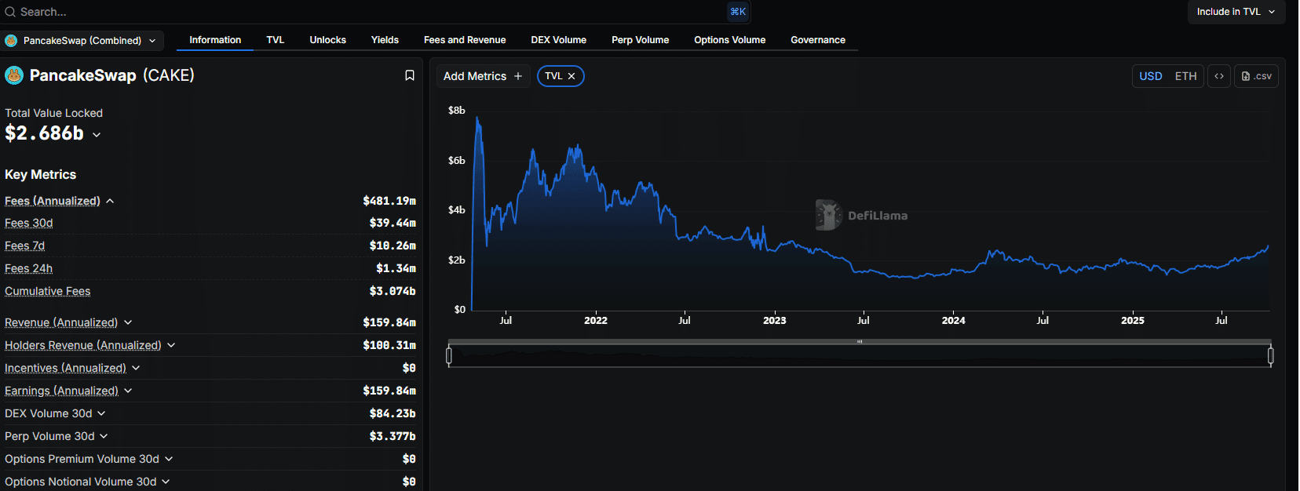Select USD chart denomination
Screen dimensions: 1300x491
click(1150, 76)
